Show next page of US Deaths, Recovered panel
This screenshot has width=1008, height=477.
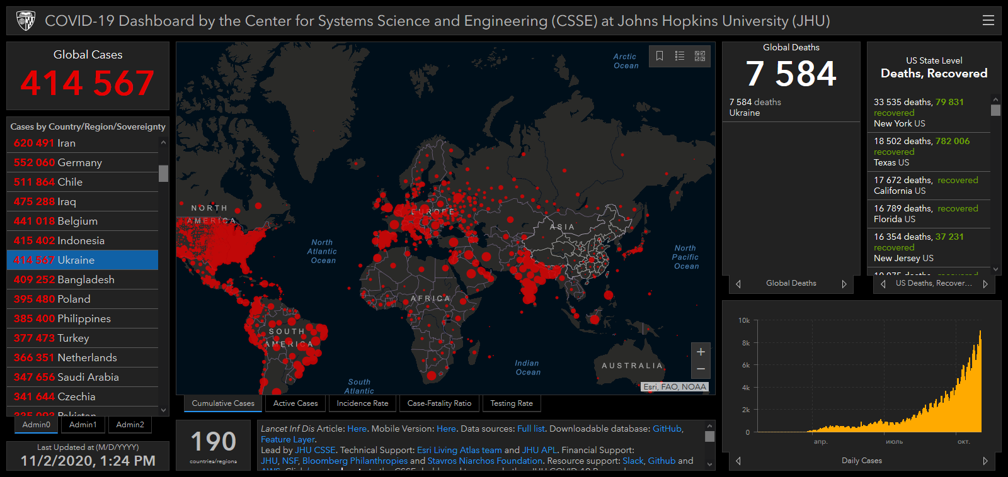pyautogui.click(x=985, y=284)
